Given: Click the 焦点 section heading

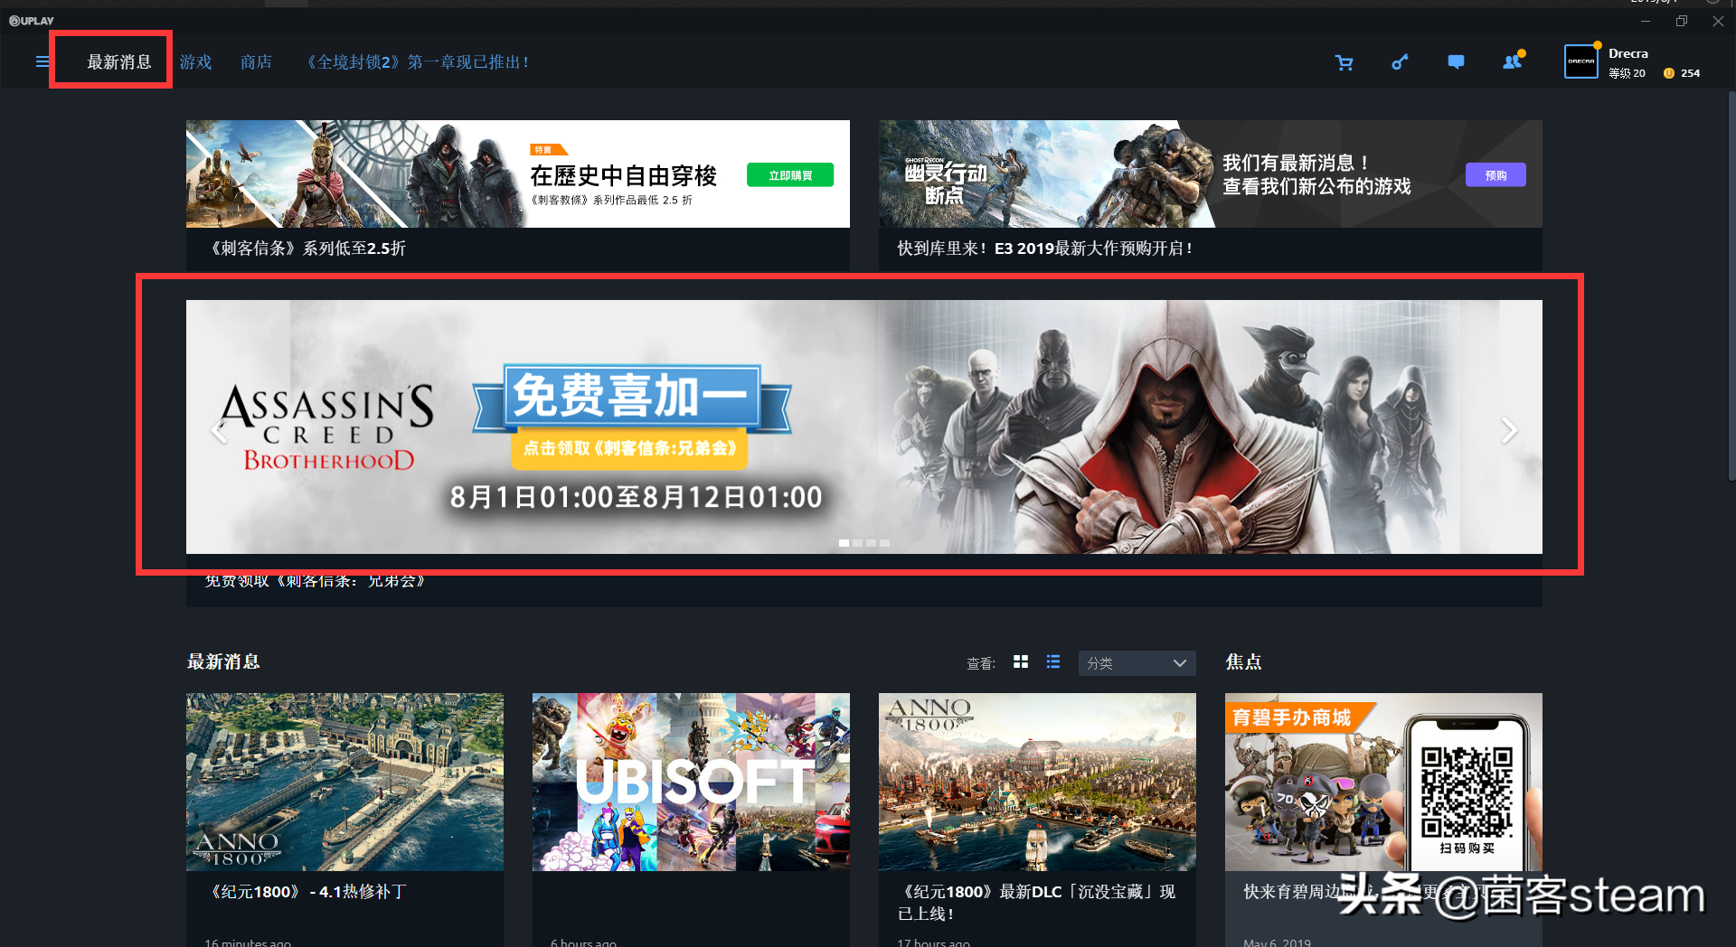Looking at the screenshot, I should click(x=1243, y=661).
